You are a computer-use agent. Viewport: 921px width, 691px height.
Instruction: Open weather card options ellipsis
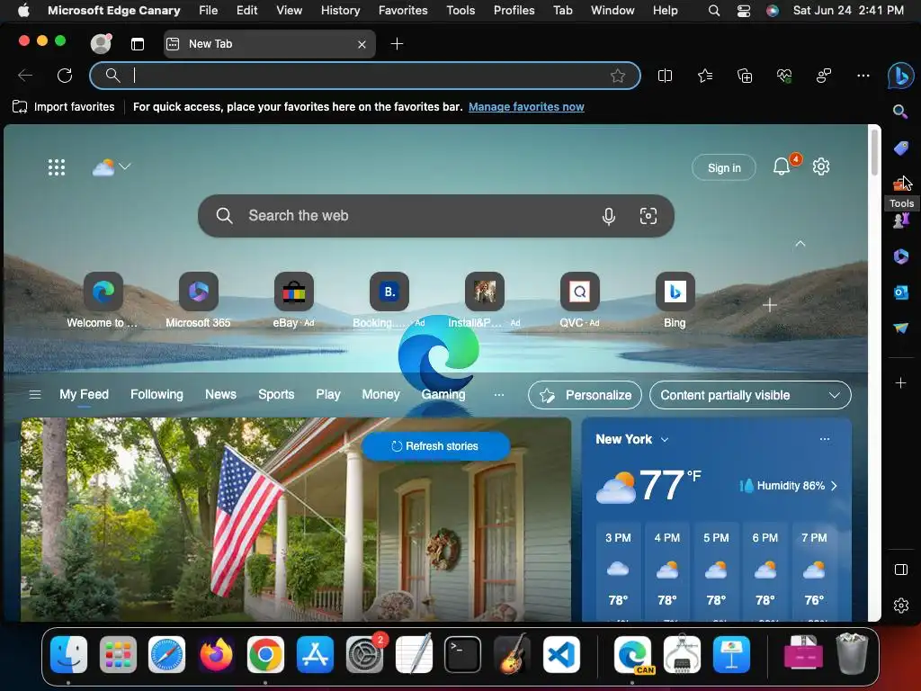(825, 439)
